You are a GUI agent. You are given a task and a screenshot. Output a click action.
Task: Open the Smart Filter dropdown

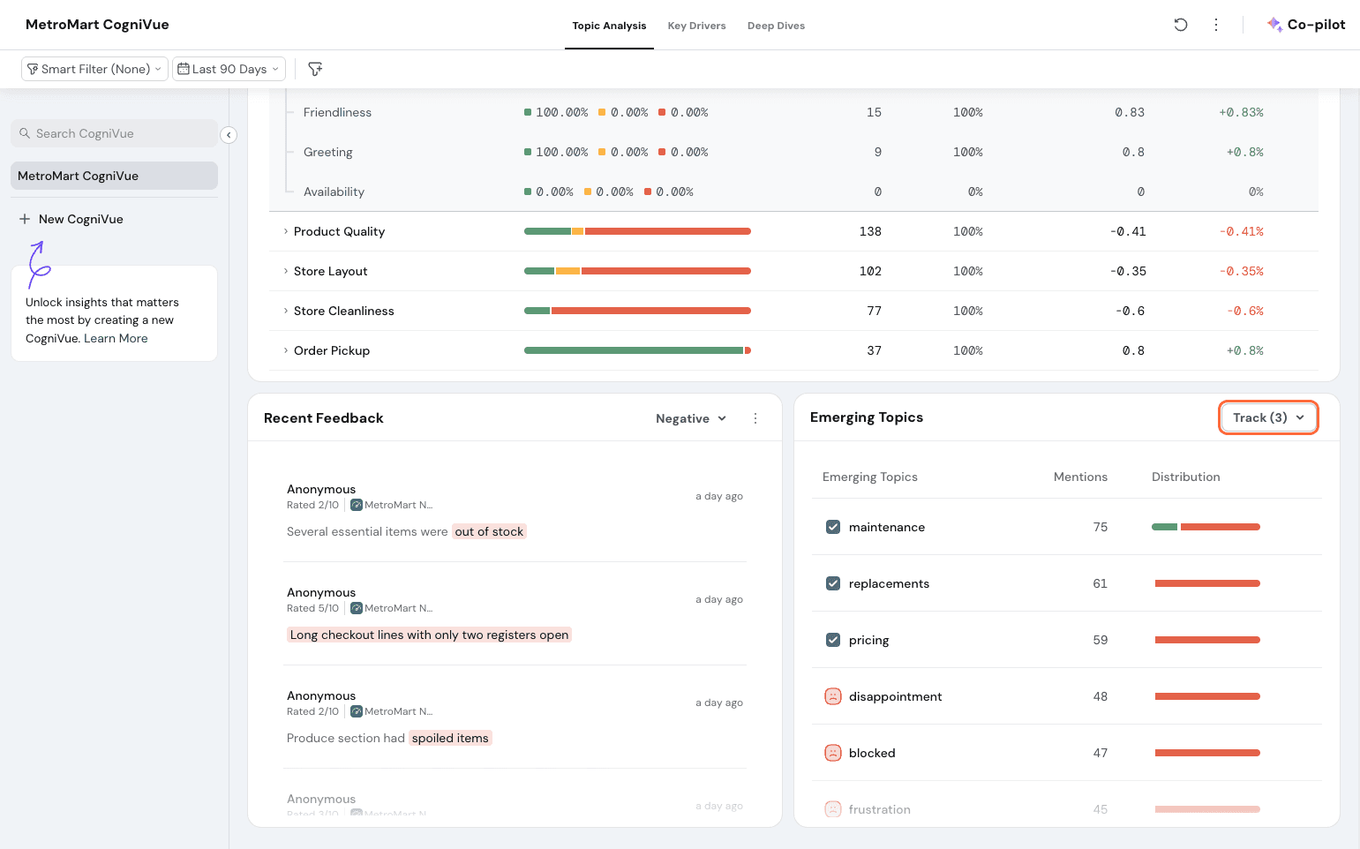(94, 69)
